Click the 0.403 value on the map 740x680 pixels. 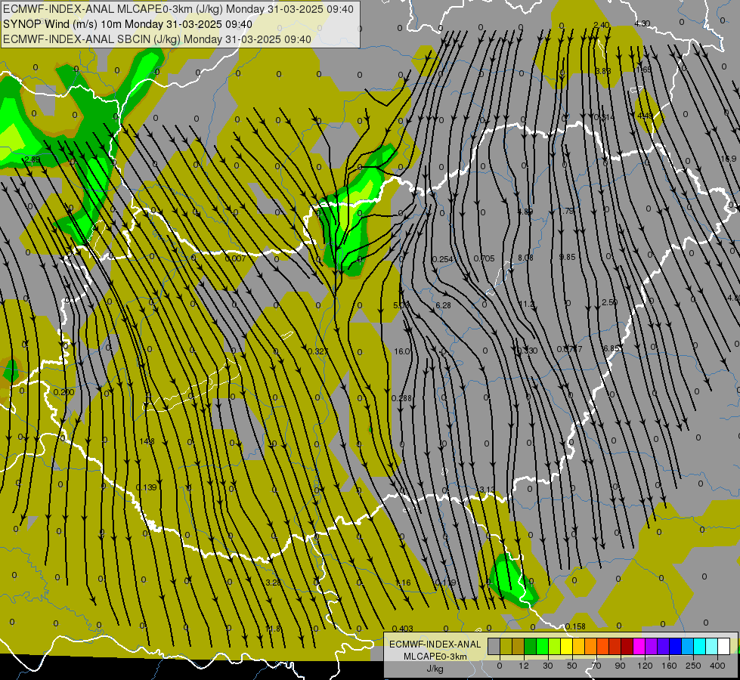click(x=403, y=629)
